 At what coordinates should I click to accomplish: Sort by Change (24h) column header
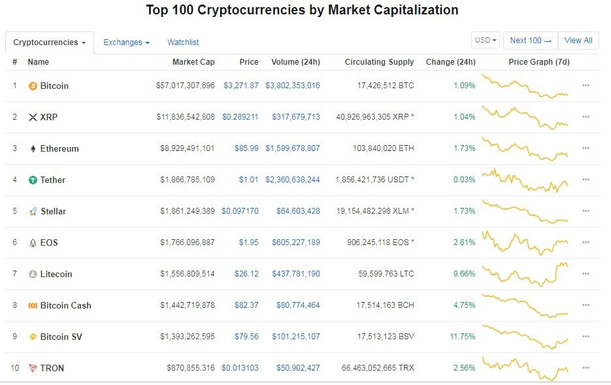(x=450, y=62)
